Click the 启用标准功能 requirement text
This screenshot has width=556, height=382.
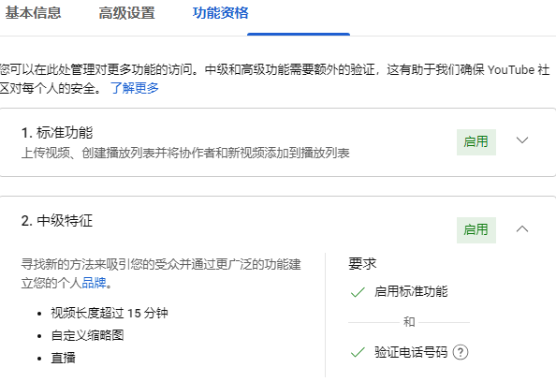tap(411, 291)
